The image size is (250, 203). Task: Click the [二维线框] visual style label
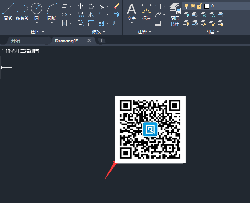click(x=29, y=51)
